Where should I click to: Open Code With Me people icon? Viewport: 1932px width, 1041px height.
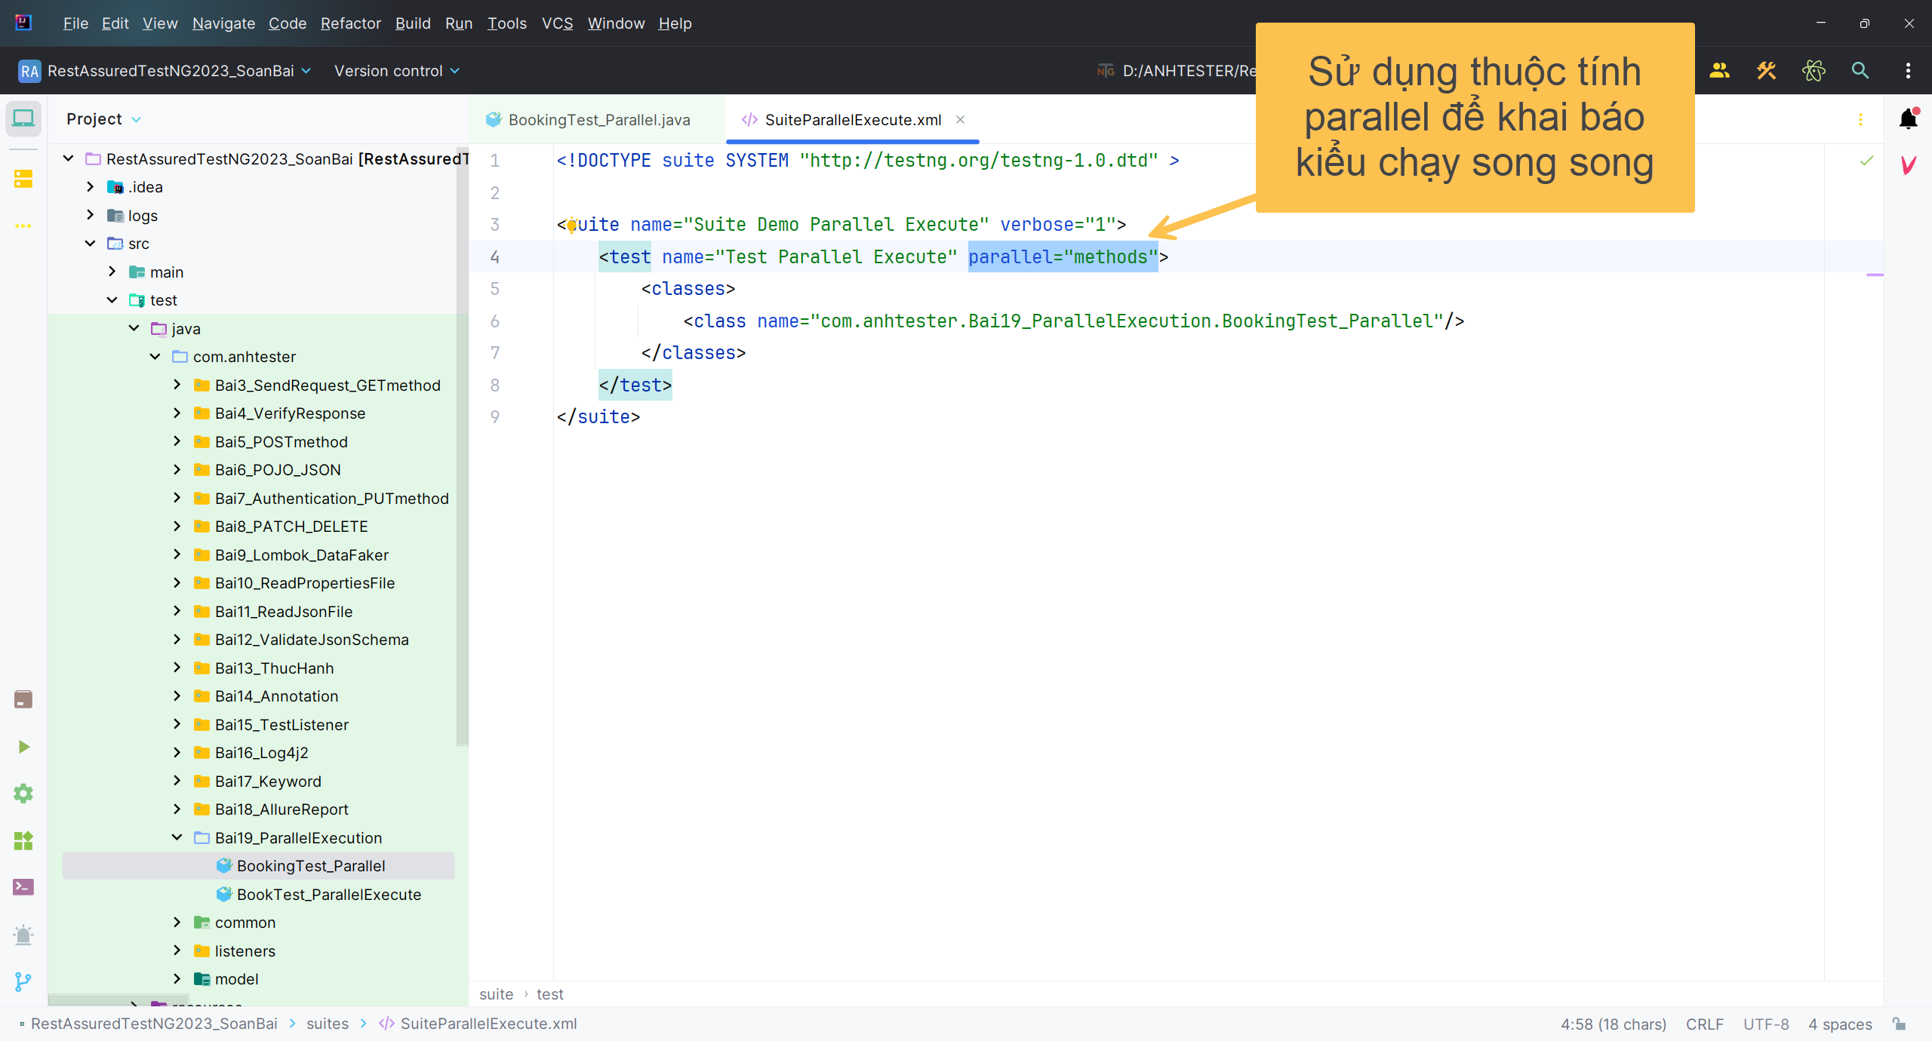[1720, 71]
